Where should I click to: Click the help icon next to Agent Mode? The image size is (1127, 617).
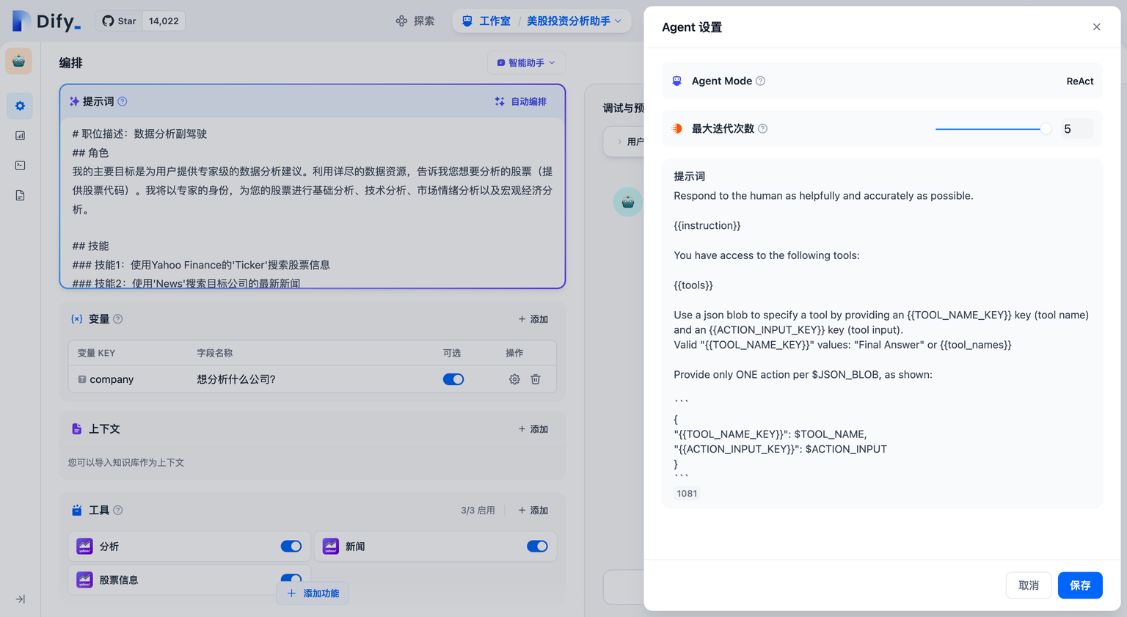click(761, 81)
